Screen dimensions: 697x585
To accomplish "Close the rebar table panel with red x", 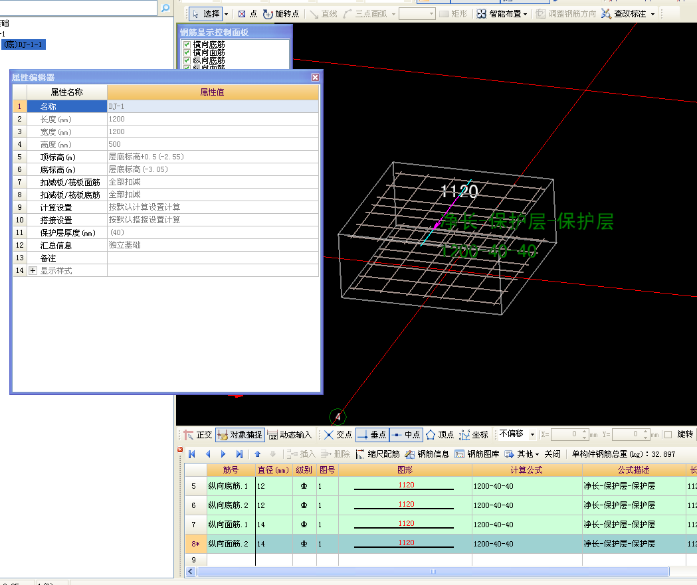I will tap(180, 450).
